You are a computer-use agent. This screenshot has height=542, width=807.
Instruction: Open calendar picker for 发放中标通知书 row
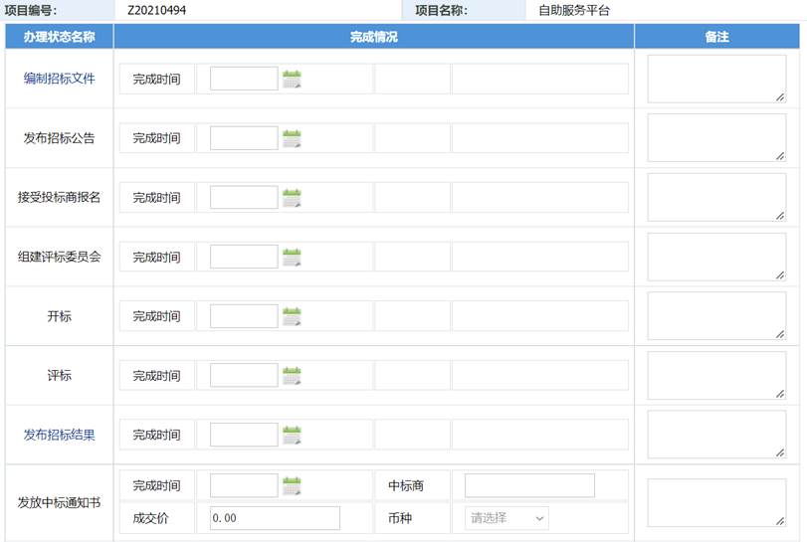pyautogui.click(x=292, y=486)
